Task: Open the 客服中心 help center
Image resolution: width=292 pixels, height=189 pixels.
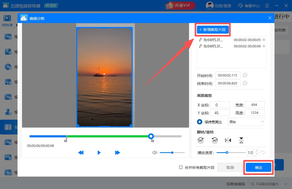Action: (248, 5)
